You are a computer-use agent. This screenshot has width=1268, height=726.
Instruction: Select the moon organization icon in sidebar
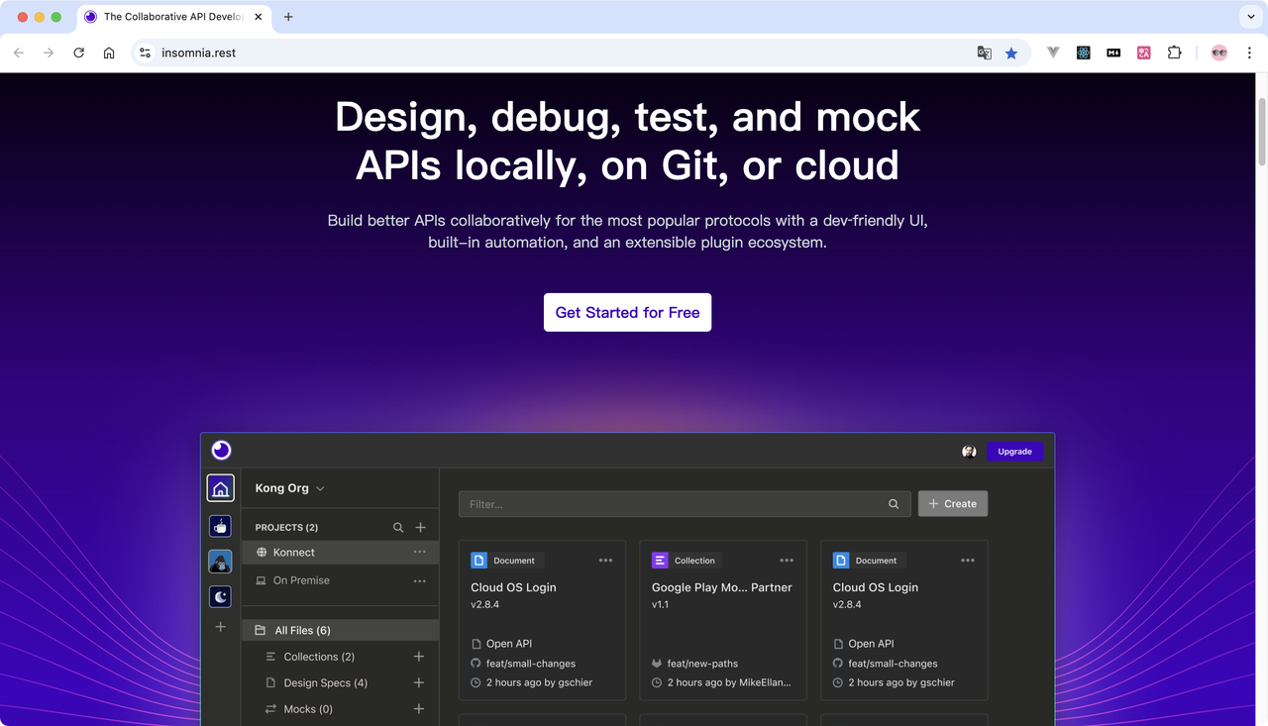point(220,596)
